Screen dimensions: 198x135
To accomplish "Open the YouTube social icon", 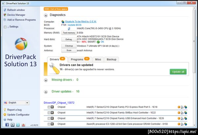I will point(23,125).
